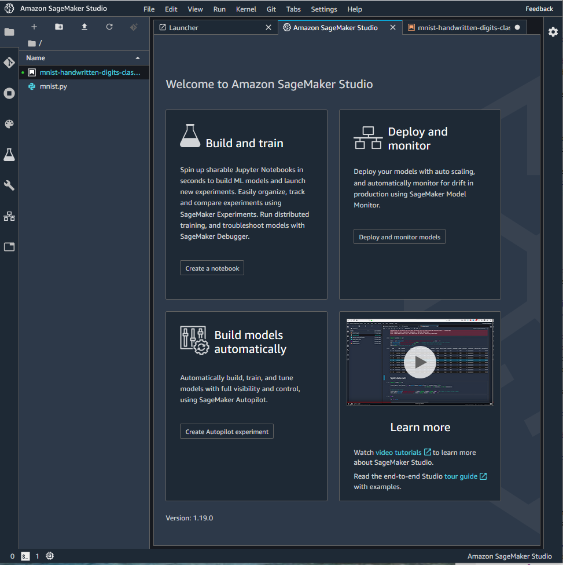Open the Kernel menu
Image resolution: width=563 pixels, height=565 pixels.
point(246,9)
